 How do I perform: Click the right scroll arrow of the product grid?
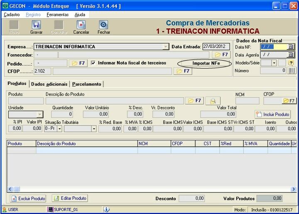point(294,189)
